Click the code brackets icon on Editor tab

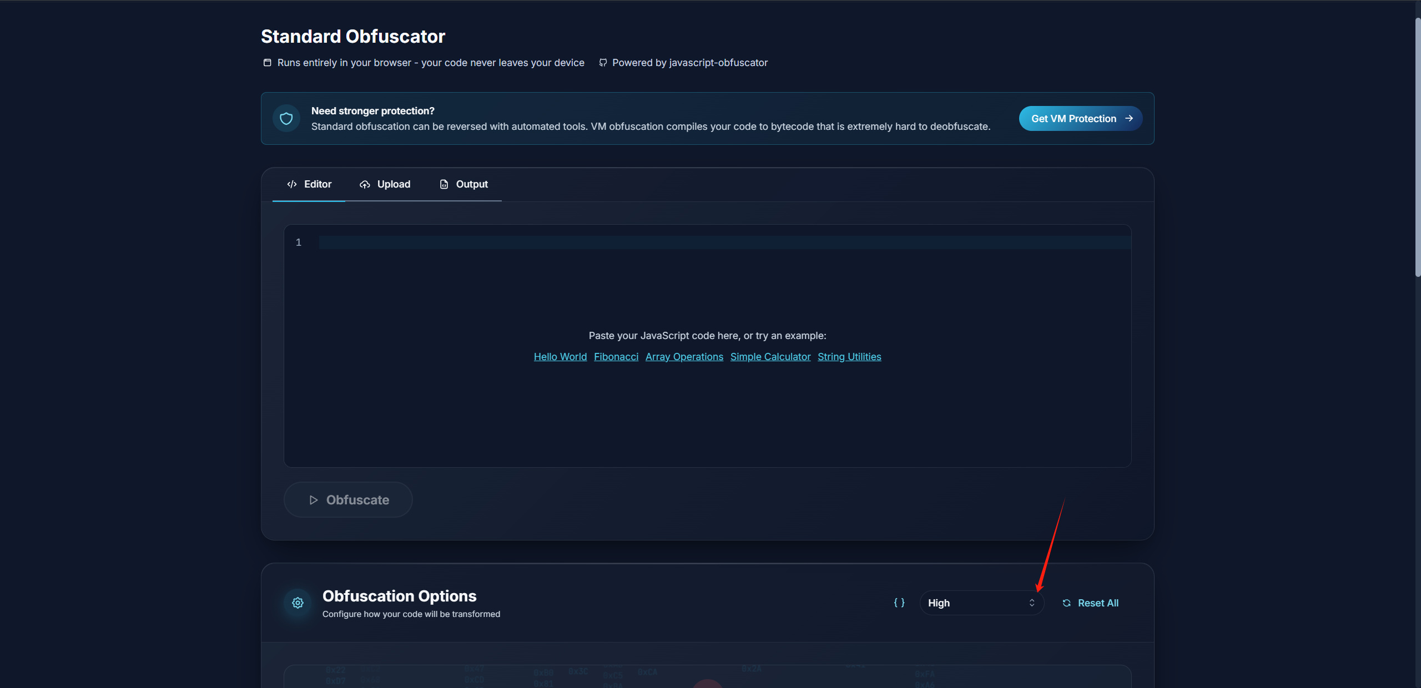point(292,184)
